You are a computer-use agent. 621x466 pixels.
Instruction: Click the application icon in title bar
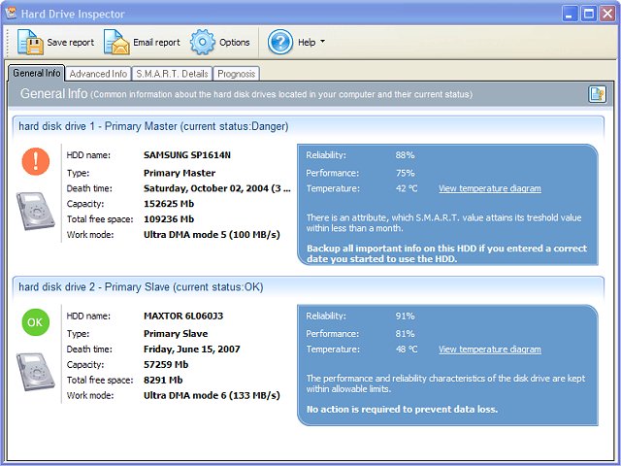pos(12,14)
